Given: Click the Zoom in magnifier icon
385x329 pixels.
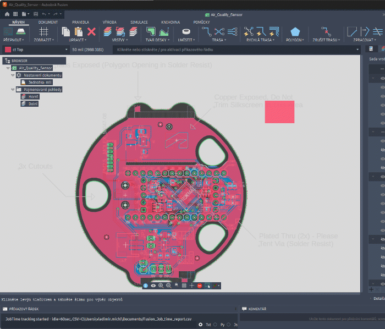Looking at the screenshot, I should click(x=161, y=286).
